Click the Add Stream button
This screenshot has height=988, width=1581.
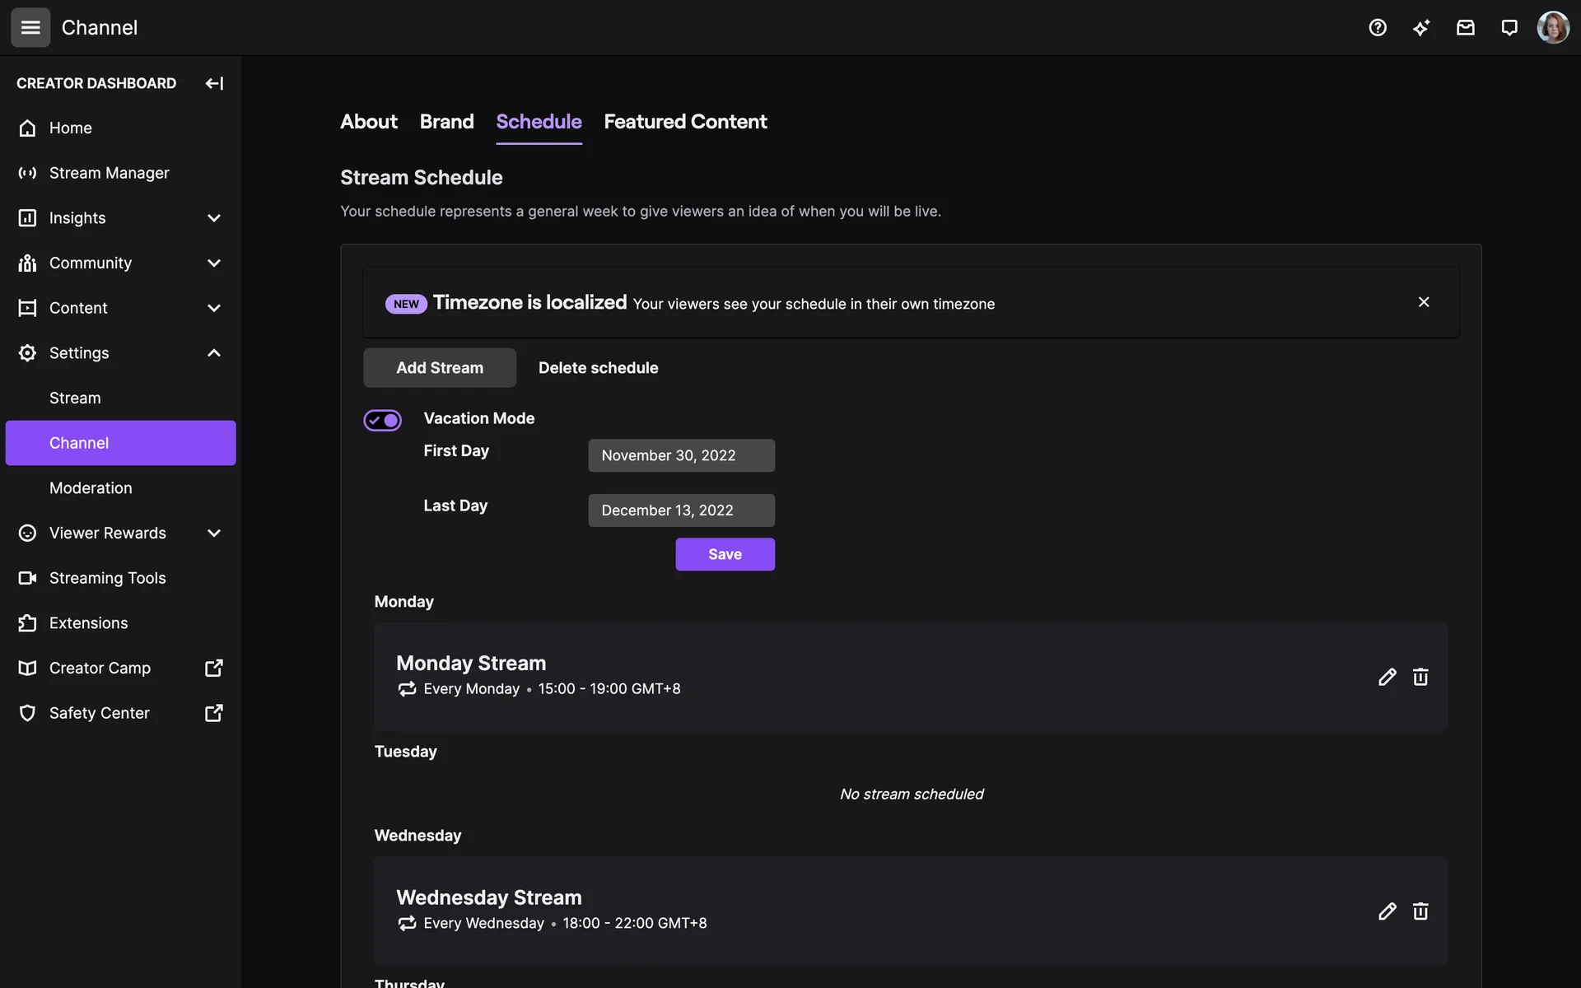click(x=440, y=368)
